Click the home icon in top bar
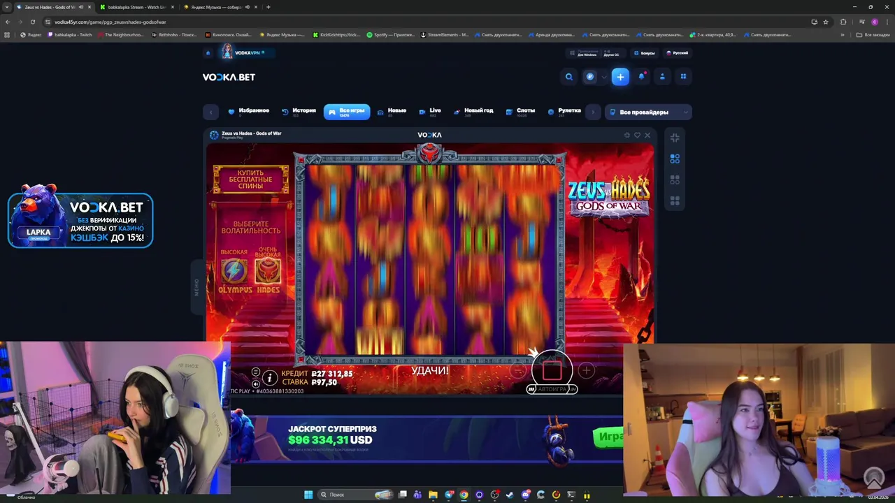The width and height of the screenshot is (895, 503). [x=208, y=53]
